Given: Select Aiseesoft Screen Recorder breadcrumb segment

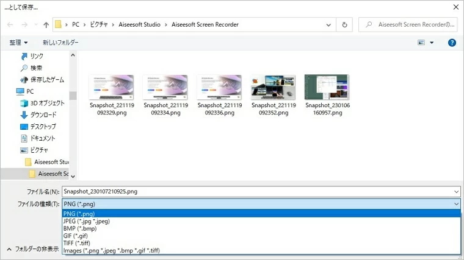Looking at the screenshot, I should coord(205,24).
